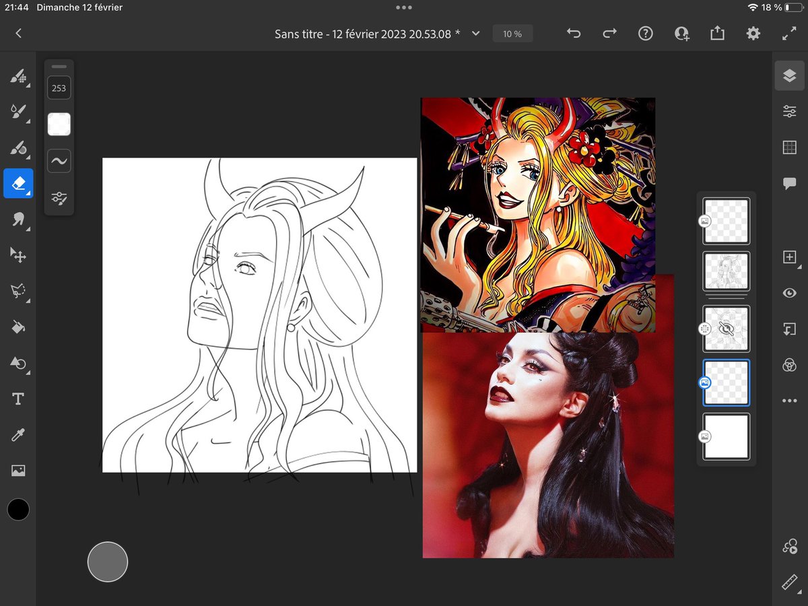Image resolution: width=808 pixels, height=606 pixels.
Task: Tap the dotted badge on the hidden layer
Action: pos(704,329)
